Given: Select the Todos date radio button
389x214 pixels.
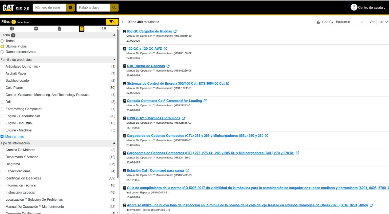Looking at the screenshot, I should (x=2, y=41).
